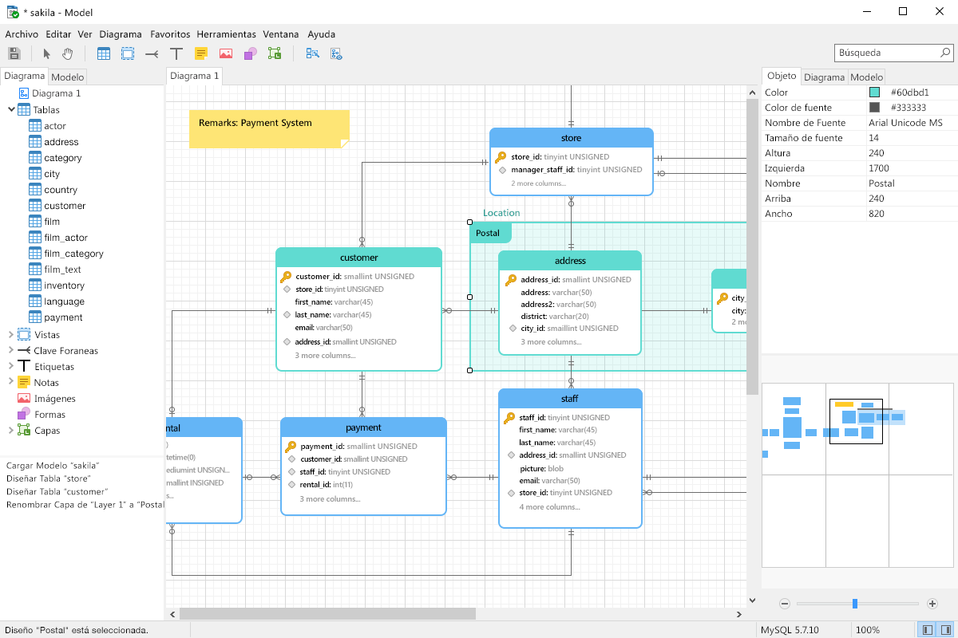Select the Layer creation tool
This screenshot has width=958, height=638.
click(x=274, y=53)
